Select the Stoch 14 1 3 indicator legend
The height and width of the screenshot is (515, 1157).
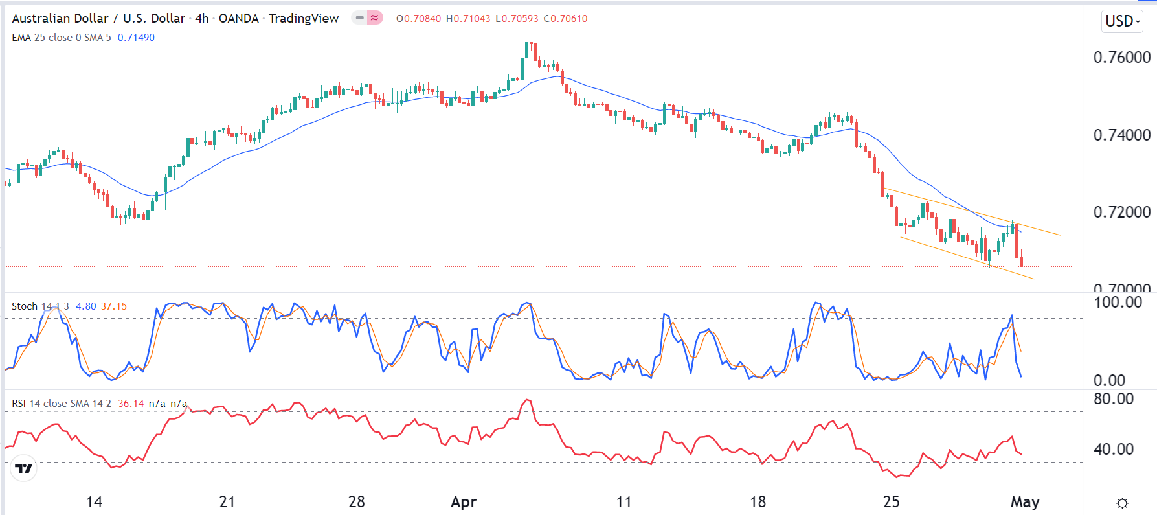(40, 306)
